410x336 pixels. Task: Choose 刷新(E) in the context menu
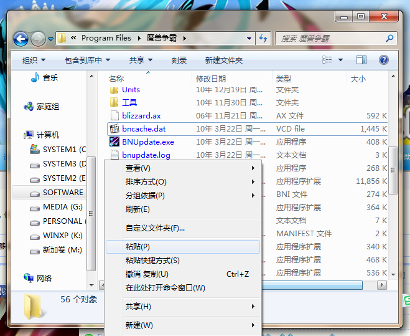click(x=183, y=209)
